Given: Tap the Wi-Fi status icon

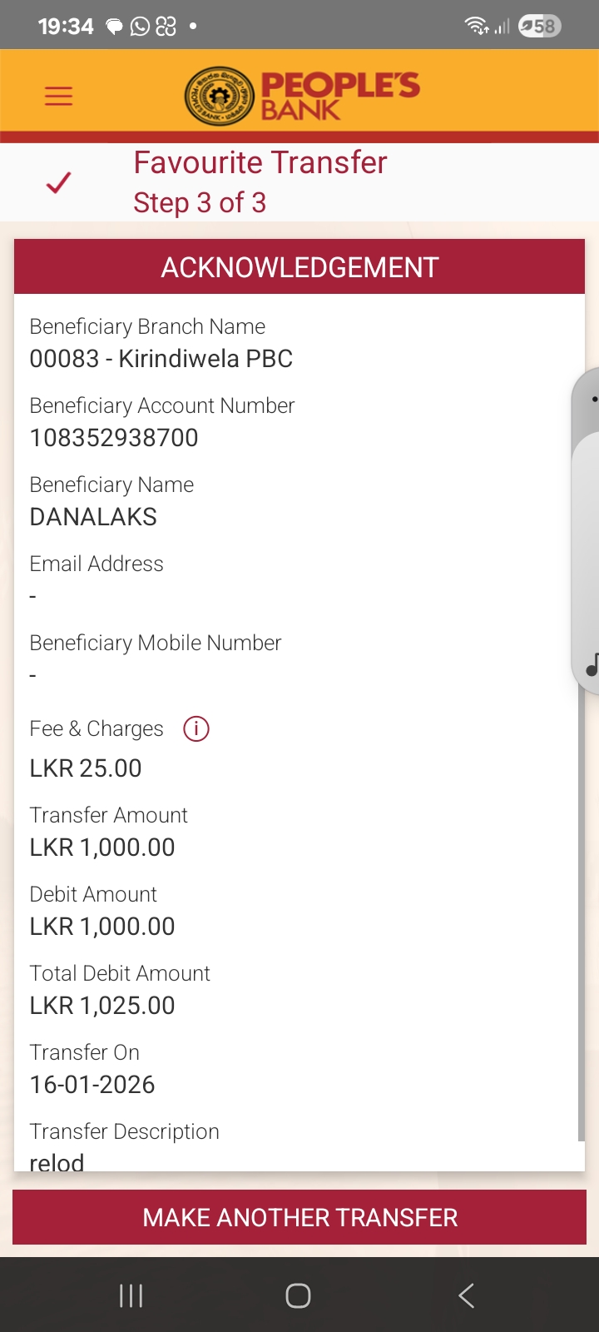Looking at the screenshot, I should point(477,27).
